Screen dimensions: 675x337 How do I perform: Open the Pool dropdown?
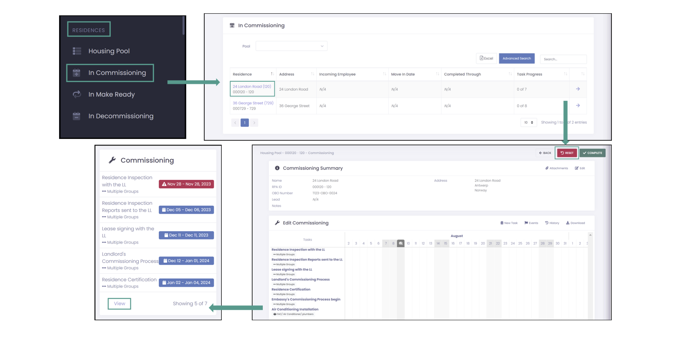click(x=291, y=46)
